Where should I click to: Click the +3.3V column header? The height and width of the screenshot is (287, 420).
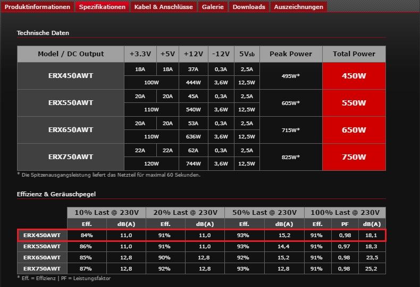click(140, 54)
